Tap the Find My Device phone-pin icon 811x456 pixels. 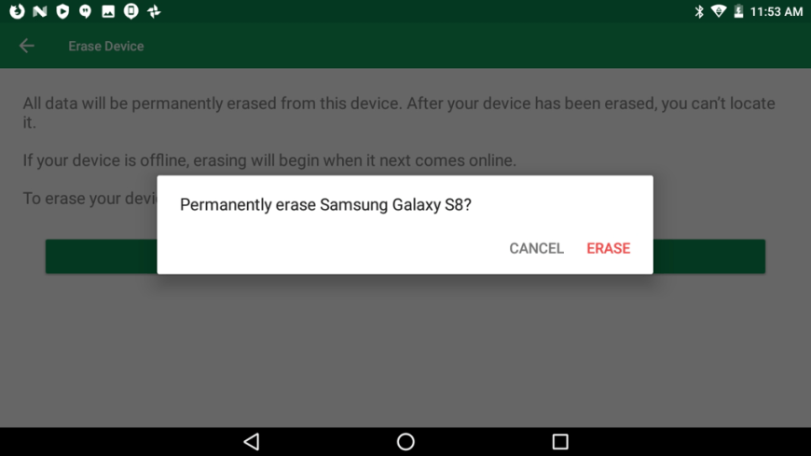131,11
